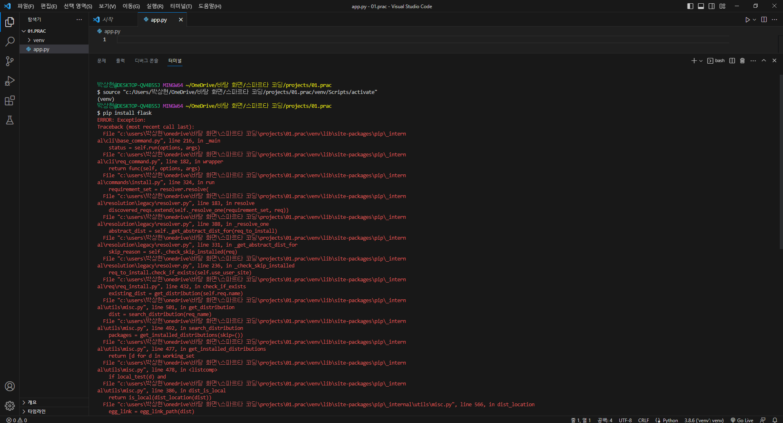Expand the venv folder
Viewport: 783px width, 423px height.
click(54, 40)
